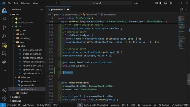
Task: Change line ending via CRLF
Action: [x=133, y=105]
